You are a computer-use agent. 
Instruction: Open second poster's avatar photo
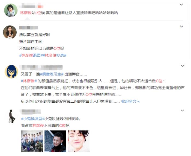(x=10, y=32)
